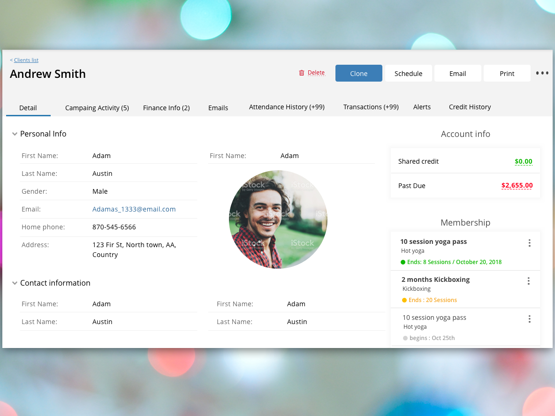Viewport: 555px width, 416px height.
Task: Switch to the Emails tab
Action: pyautogui.click(x=218, y=107)
